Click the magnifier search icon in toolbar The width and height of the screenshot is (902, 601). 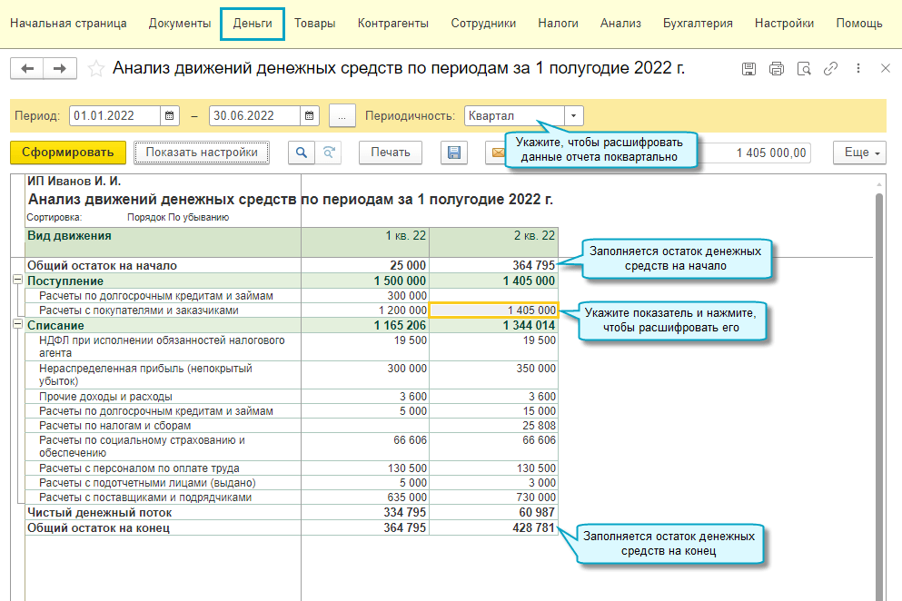tap(302, 153)
